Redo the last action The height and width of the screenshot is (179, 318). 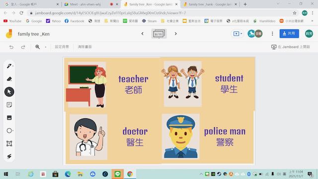(23, 47)
